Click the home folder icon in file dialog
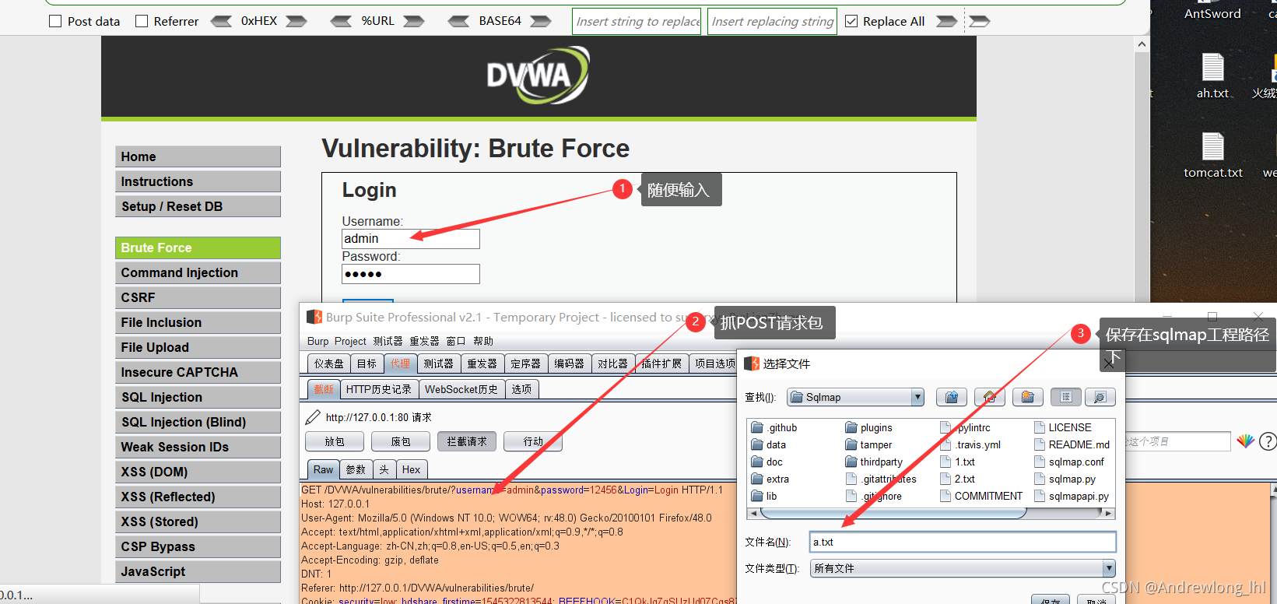 (x=990, y=397)
